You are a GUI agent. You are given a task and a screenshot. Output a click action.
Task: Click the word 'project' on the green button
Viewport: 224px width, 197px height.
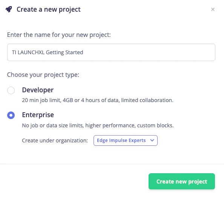(x=198, y=182)
